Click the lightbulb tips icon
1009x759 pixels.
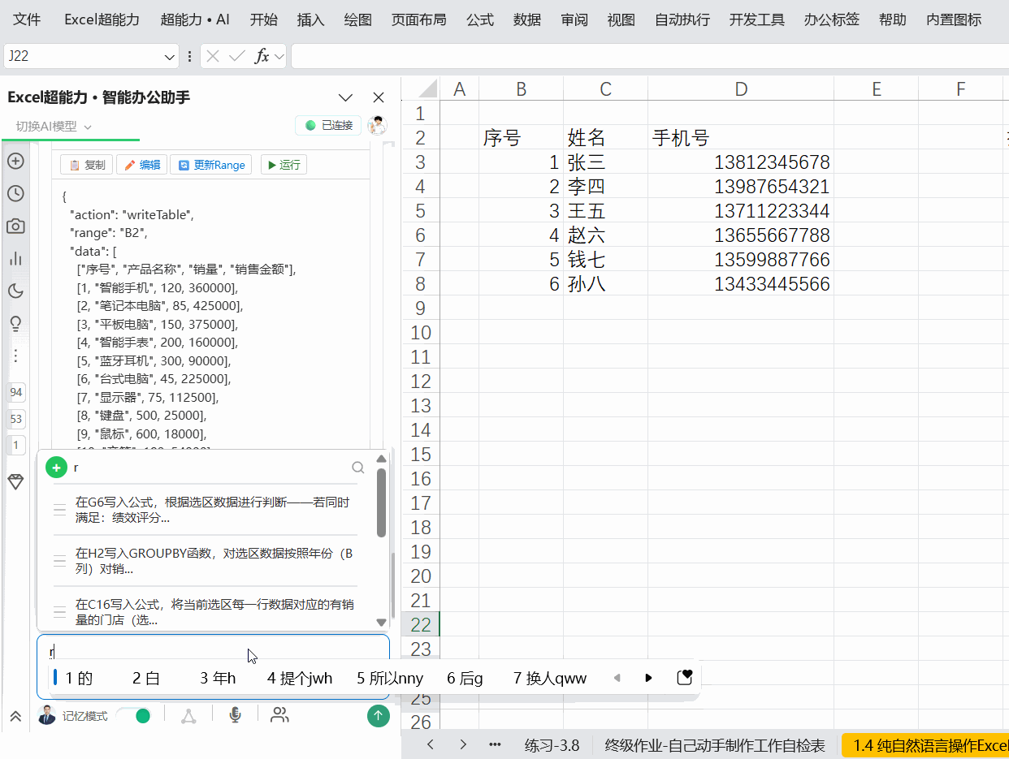tap(15, 323)
